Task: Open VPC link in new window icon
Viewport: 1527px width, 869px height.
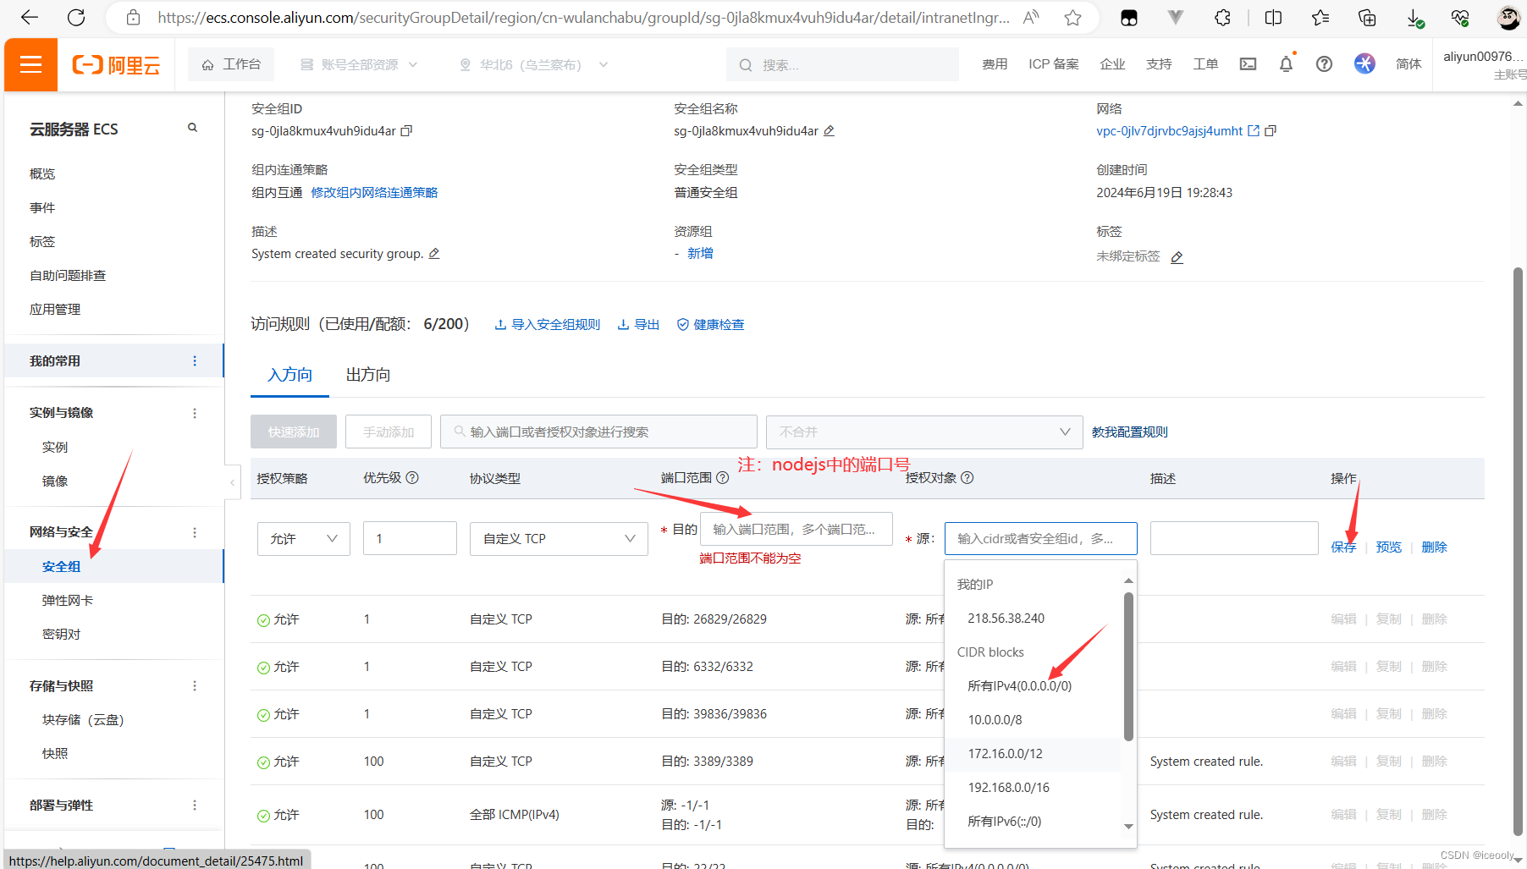Action: click(x=1254, y=131)
